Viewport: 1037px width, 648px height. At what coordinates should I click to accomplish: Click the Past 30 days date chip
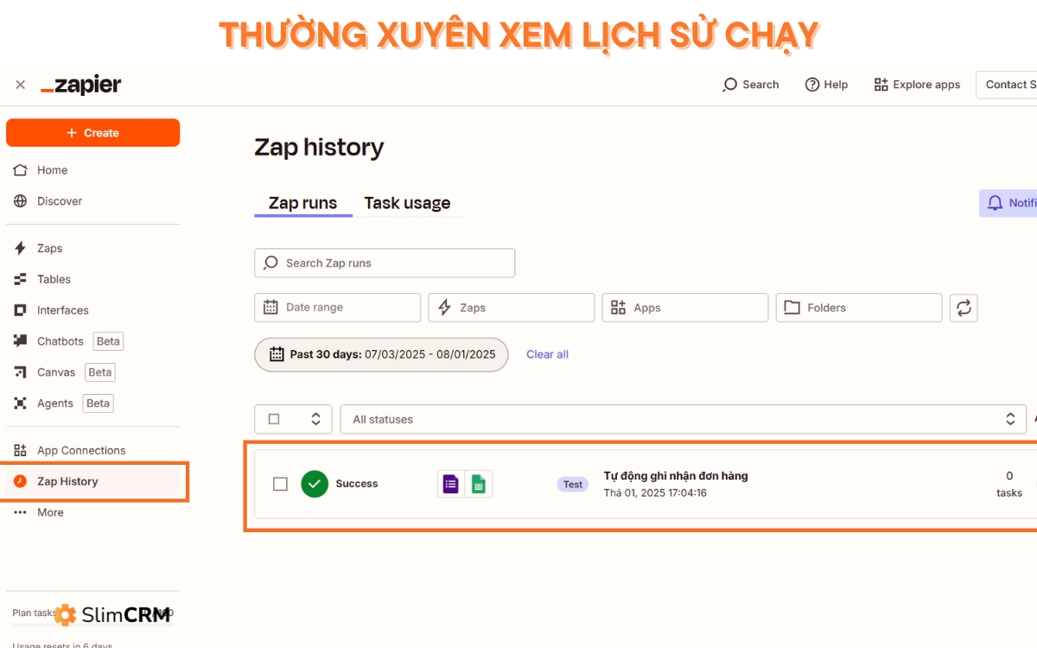[381, 354]
